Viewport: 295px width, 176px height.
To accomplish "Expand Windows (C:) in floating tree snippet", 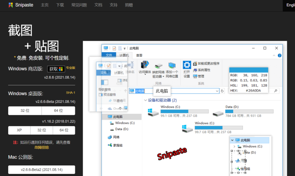I will (x=234, y=146).
